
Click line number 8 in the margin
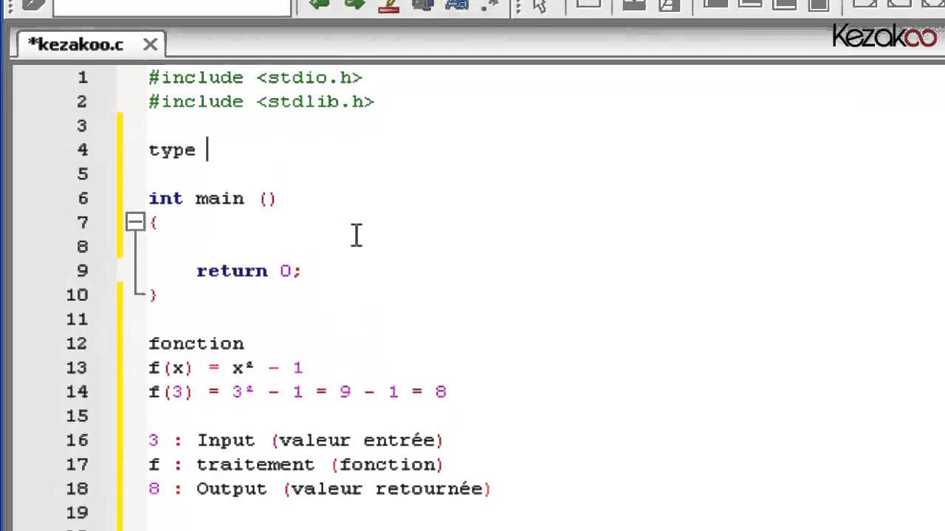point(82,246)
